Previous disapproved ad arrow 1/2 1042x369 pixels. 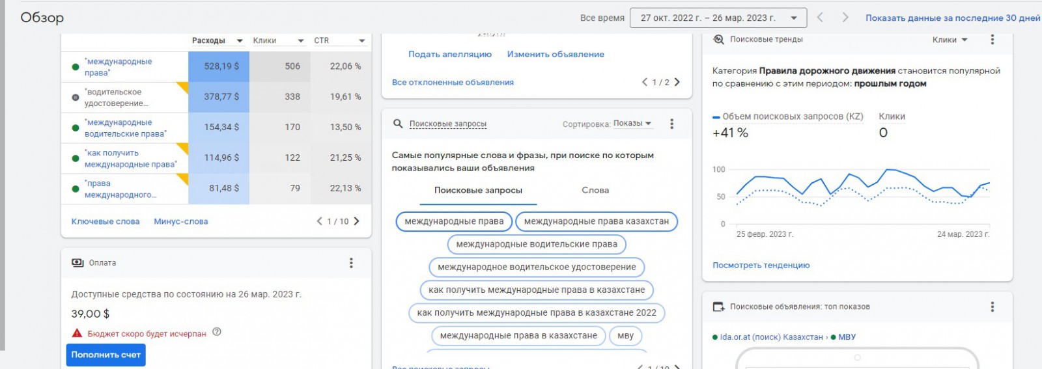coord(645,82)
